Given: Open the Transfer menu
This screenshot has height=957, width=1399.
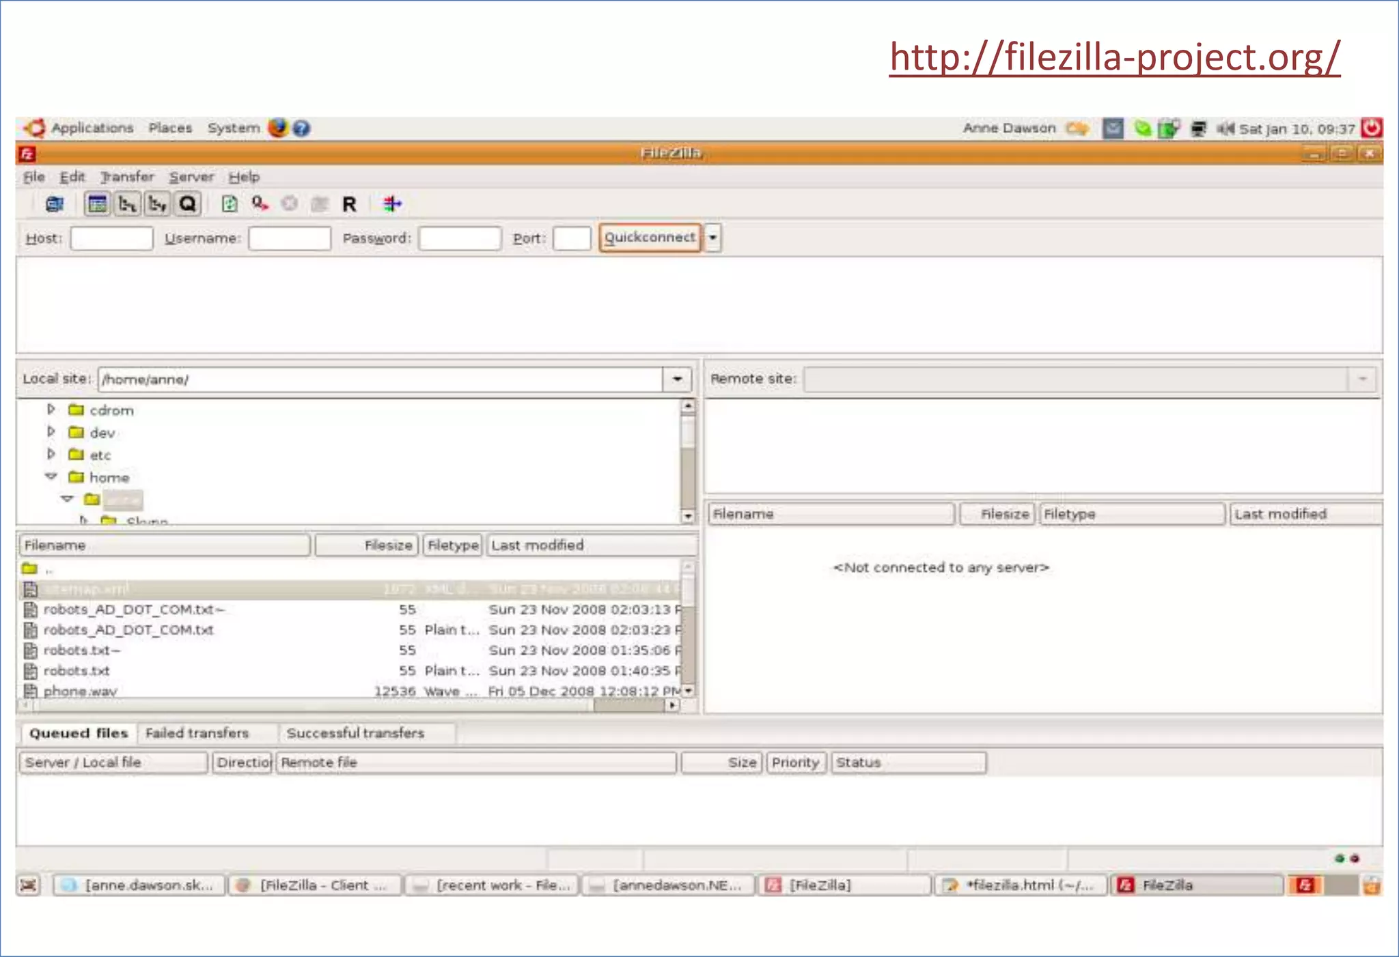Looking at the screenshot, I should (127, 177).
